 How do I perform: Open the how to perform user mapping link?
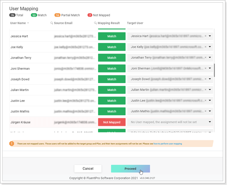pyautogui.click(x=168, y=144)
